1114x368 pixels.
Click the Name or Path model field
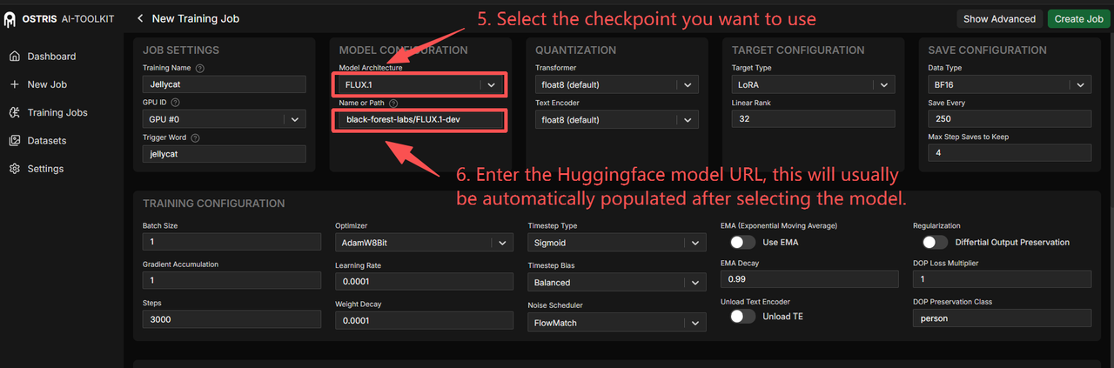(x=419, y=119)
